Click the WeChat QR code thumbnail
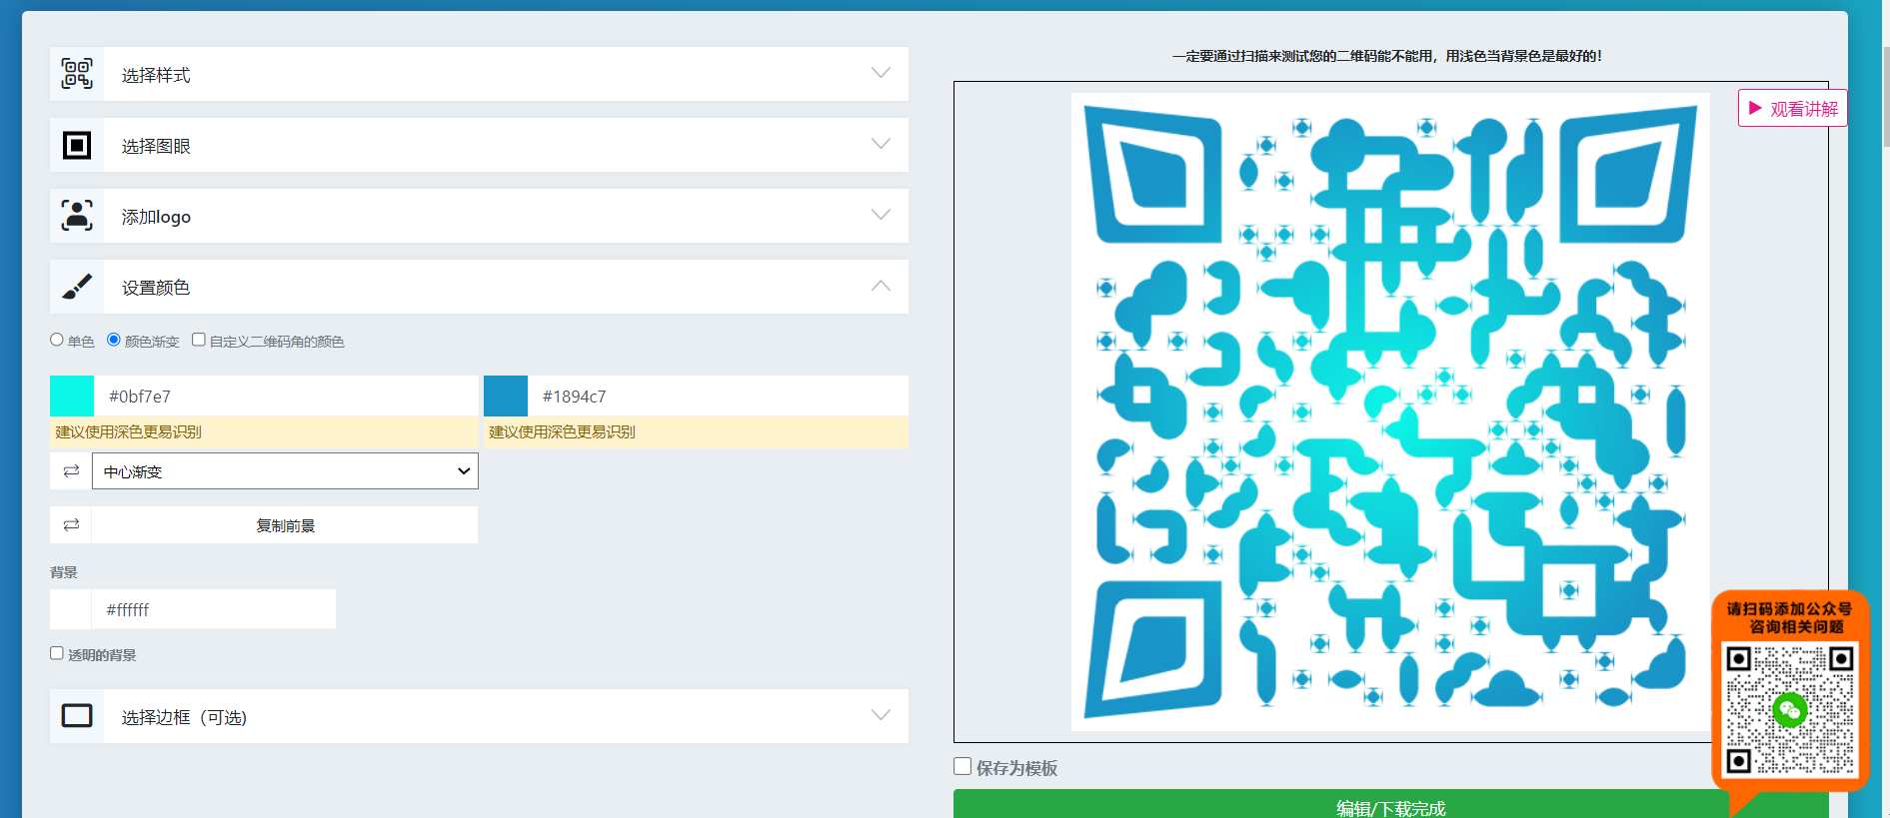 coord(1789,709)
